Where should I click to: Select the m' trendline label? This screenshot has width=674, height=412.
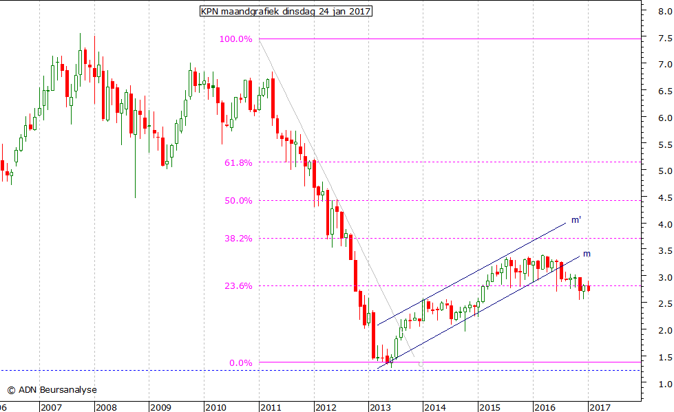[x=576, y=220]
